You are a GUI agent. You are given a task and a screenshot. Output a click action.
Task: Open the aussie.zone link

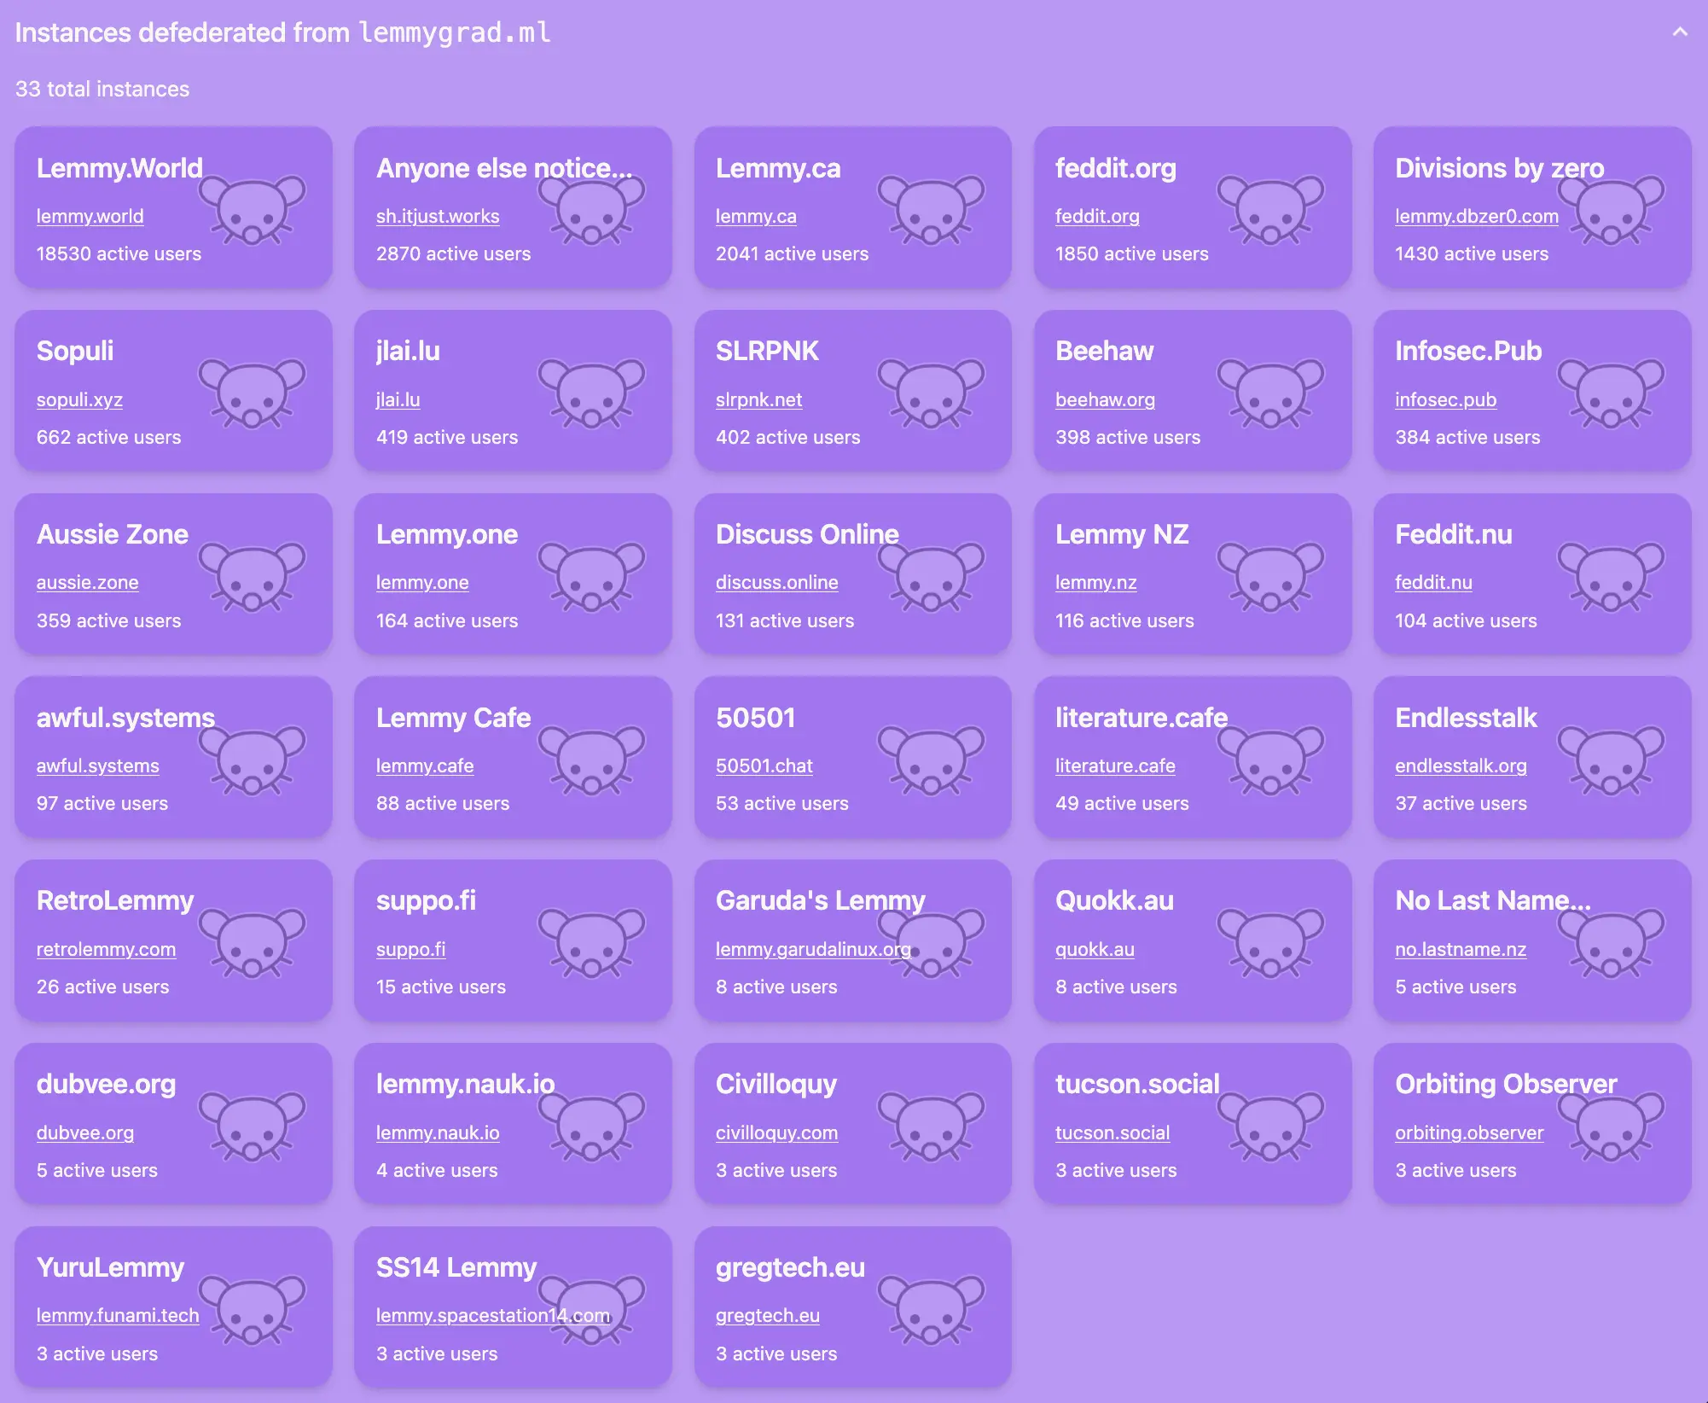tap(87, 582)
